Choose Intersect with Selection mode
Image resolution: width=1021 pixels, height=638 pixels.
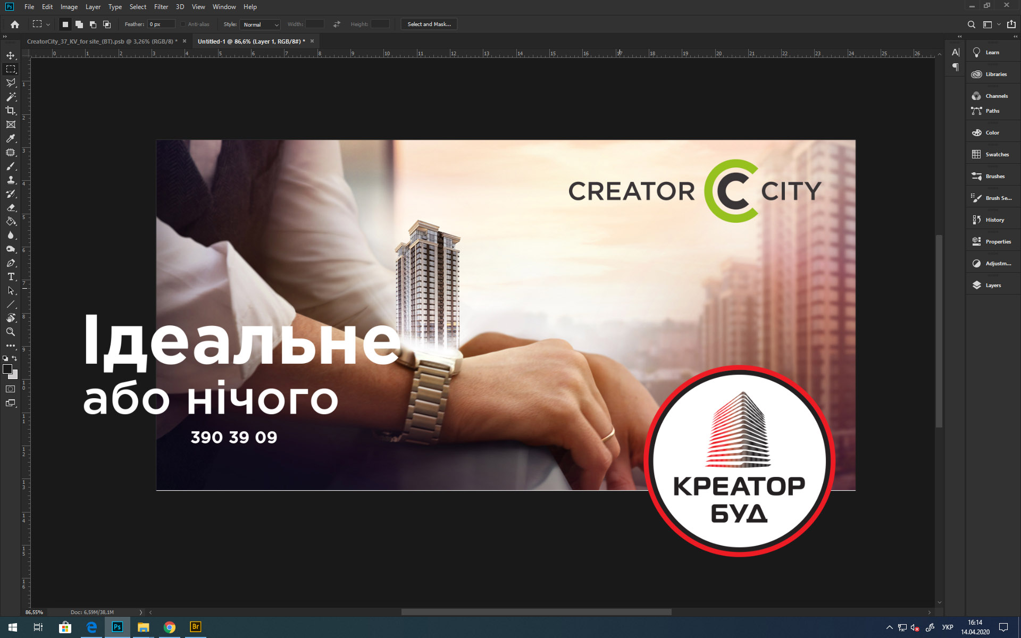[107, 24]
